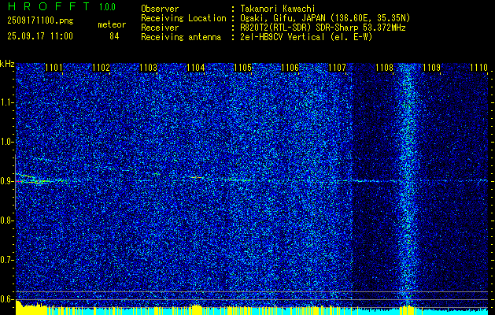Click the bright vertical noise burst near 1108
The width and height of the screenshot is (495, 315).
407,185
